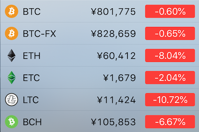Toggle the BTC-FX -0.65% change badge
This screenshot has width=199, height=132.
pyautogui.click(x=170, y=33)
